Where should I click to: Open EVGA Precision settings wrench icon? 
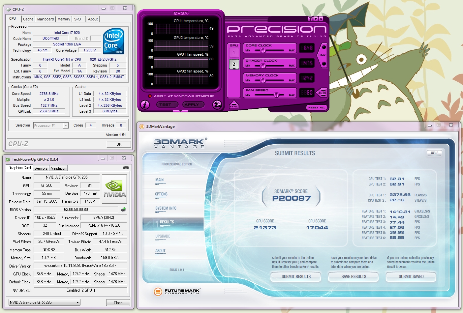(217, 105)
